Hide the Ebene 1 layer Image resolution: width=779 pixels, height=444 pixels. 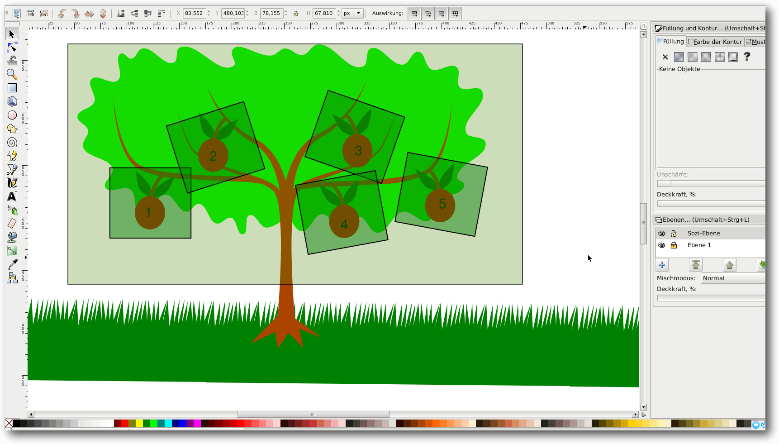(x=662, y=245)
